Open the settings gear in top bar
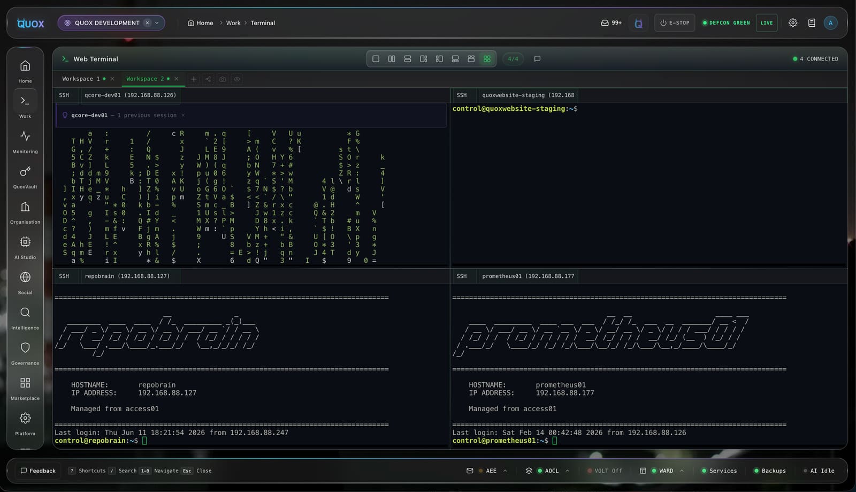The image size is (856, 492). 793,23
